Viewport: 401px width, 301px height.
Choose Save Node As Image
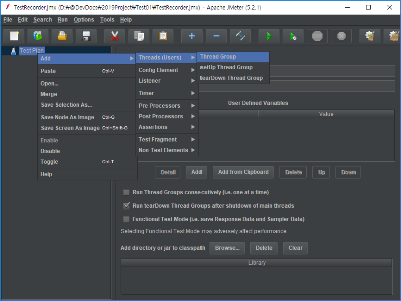[x=87, y=117]
